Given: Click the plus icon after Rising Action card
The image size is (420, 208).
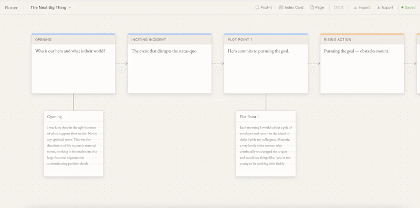Looking at the screenshot, I should click(x=410, y=70).
